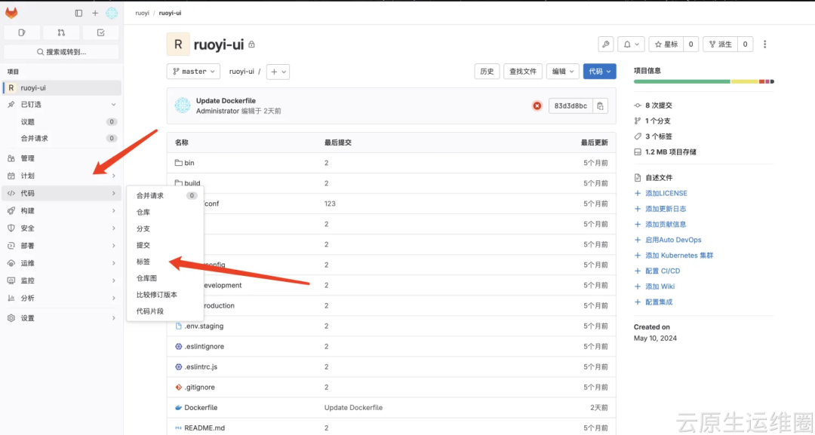Open the user avatar menu
Screen dimensions: 815x435
pyautogui.click(x=112, y=13)
